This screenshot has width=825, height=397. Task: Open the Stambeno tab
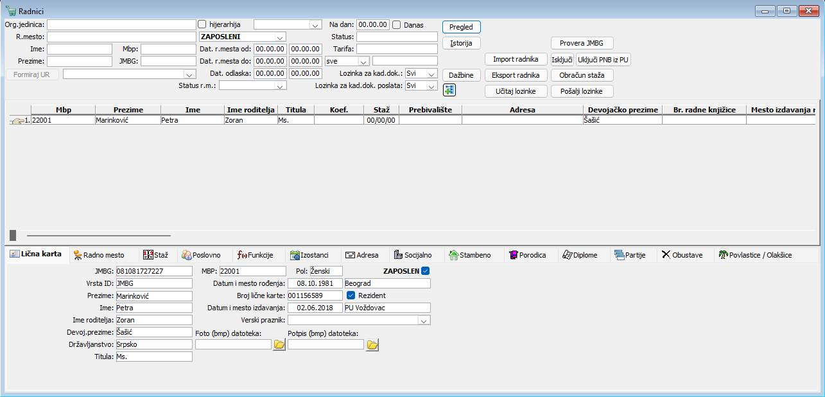[x=469, y=255]
